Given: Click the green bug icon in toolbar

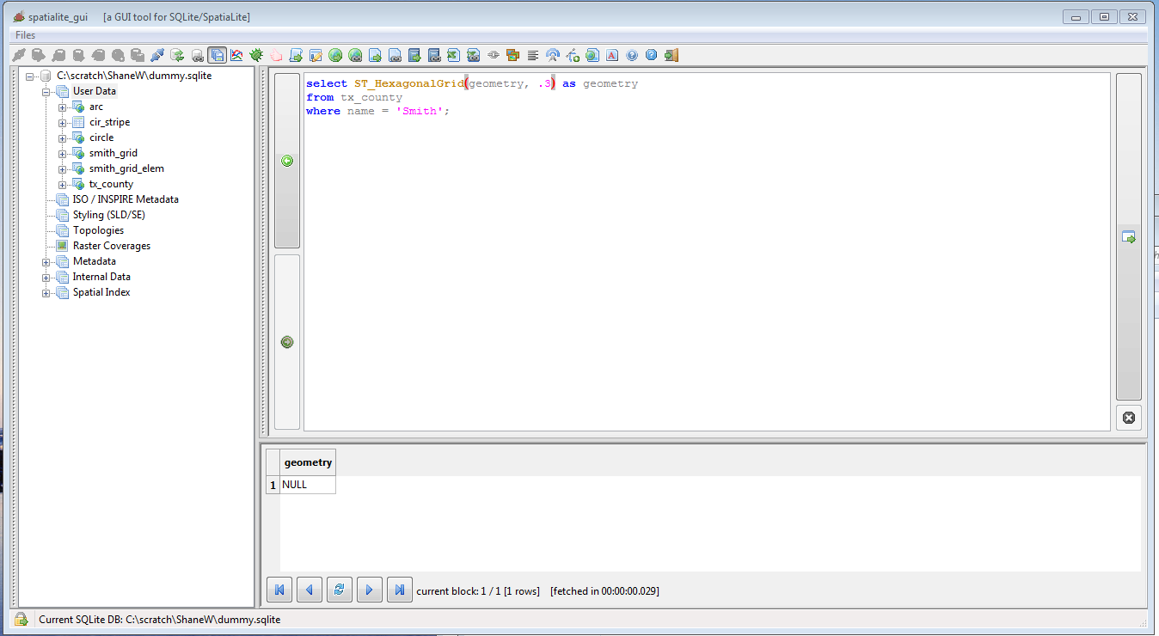Looking at the screenshot, I should pyautogui.click(x=256, y=55).
